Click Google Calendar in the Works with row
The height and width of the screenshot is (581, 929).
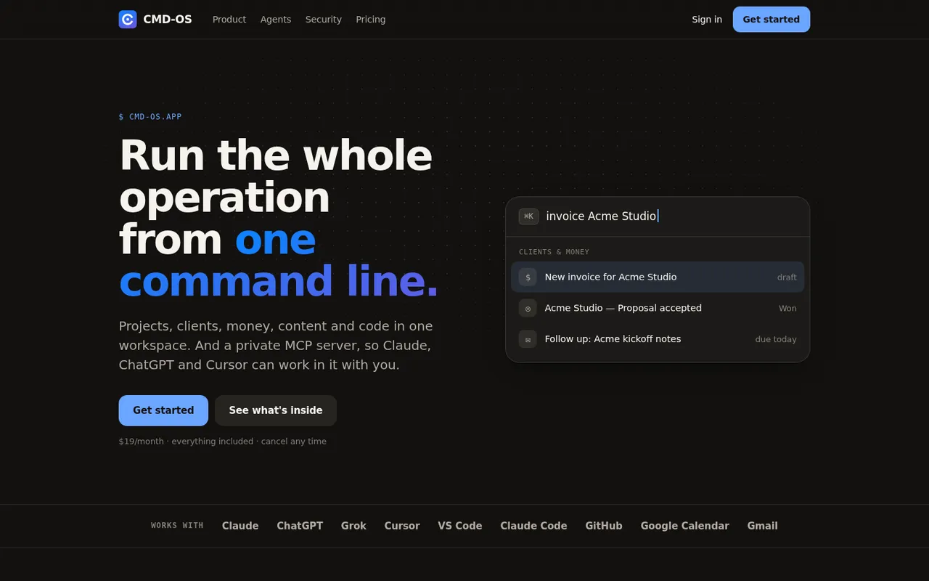pos(685,526)
